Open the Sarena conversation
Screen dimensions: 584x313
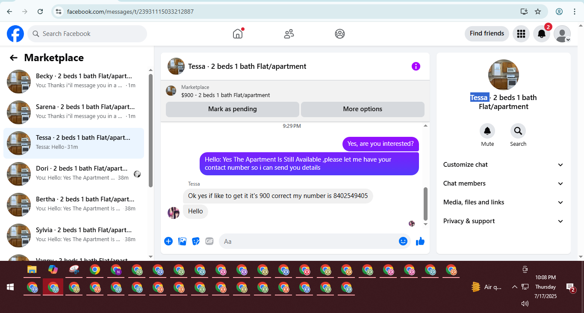coord(74,112)
